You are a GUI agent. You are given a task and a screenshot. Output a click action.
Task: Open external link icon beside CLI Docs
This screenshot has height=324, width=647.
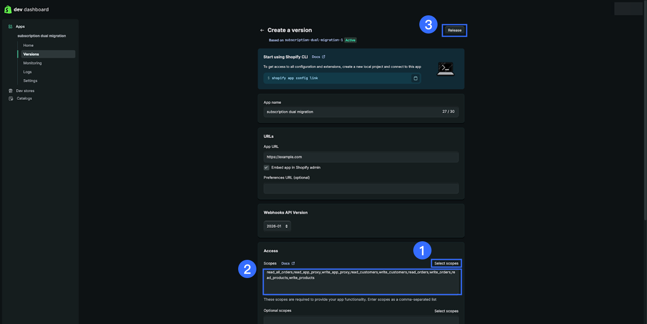pyautogui.click(x=323, y=57)
